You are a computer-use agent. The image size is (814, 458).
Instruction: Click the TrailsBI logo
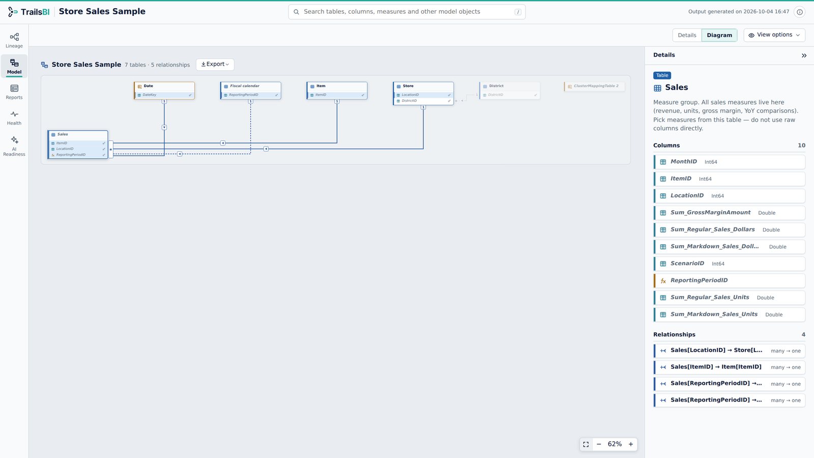[28, 12]
